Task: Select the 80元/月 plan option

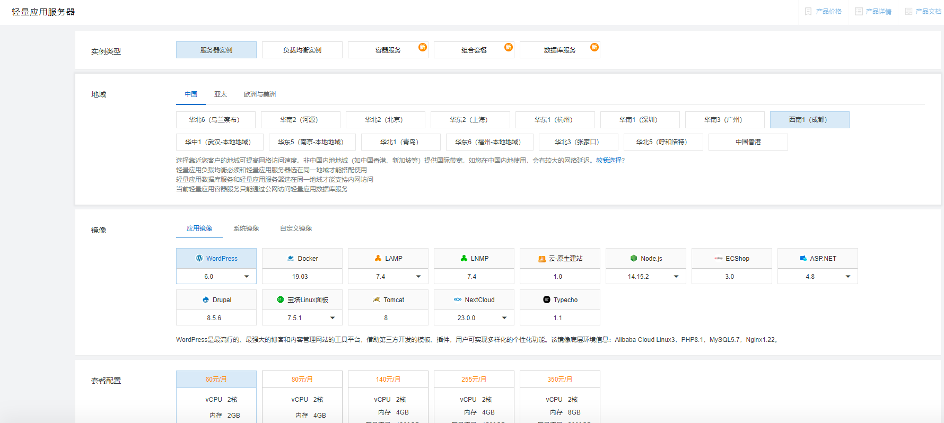Action: (x=302, y=380)
